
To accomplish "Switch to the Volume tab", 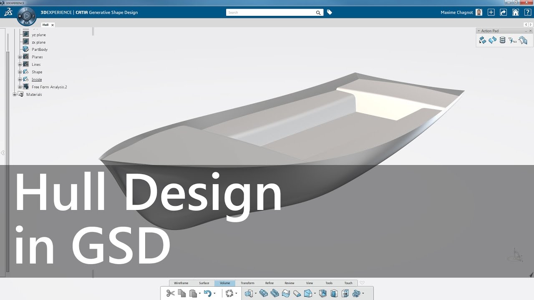I will pyautogui.click(x=225, y=283).
